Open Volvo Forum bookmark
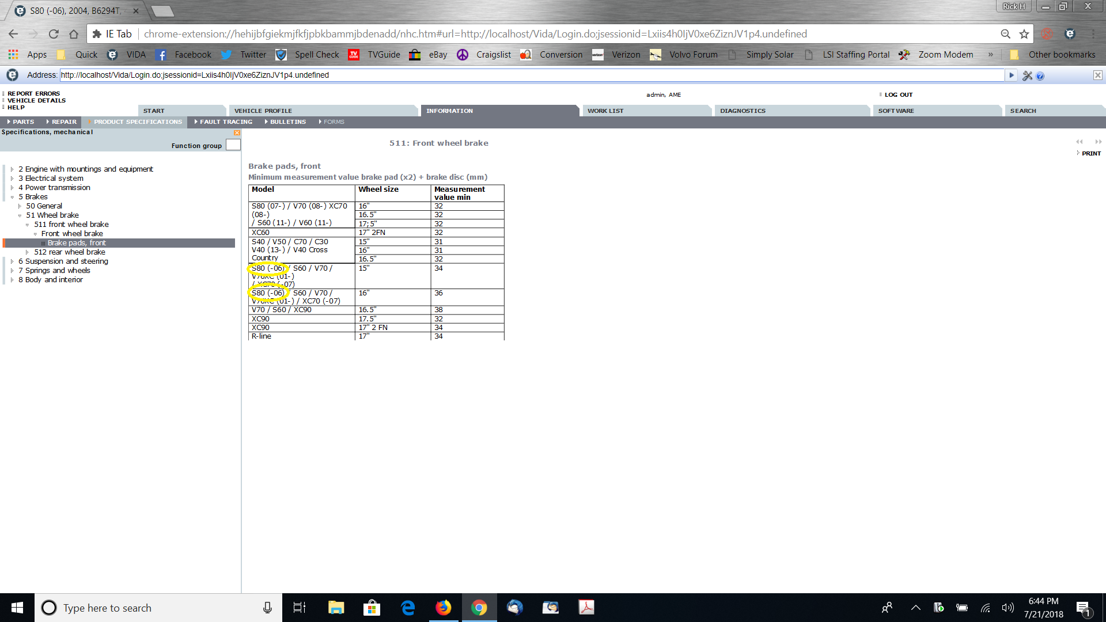 (693, 55)
